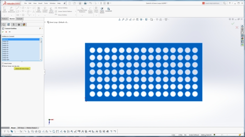
Task: Open the DisplayManager tab
Action: pos(24,25)
